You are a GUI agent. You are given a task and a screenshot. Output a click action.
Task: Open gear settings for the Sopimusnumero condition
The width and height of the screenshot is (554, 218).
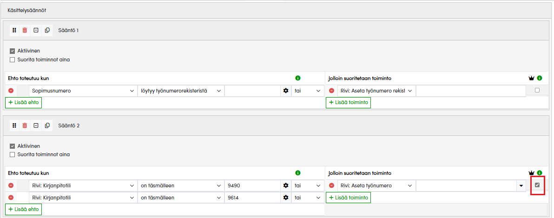coord(286,91)
